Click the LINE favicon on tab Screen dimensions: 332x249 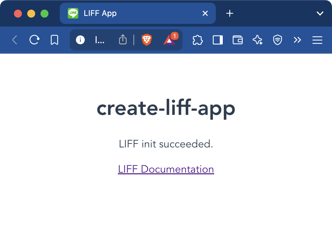[73, 13]
